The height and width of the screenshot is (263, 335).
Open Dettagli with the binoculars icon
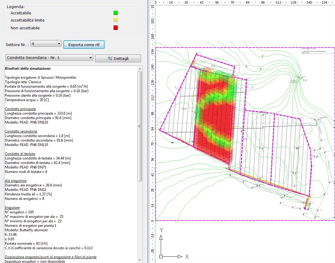click(x=118, y=58)
